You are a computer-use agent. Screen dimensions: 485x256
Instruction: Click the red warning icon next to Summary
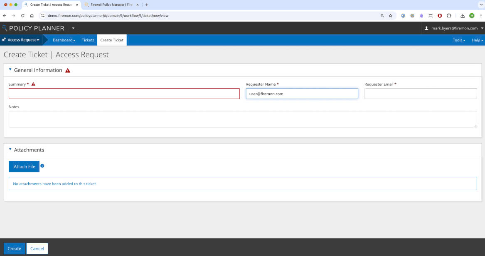click(33, 84)
